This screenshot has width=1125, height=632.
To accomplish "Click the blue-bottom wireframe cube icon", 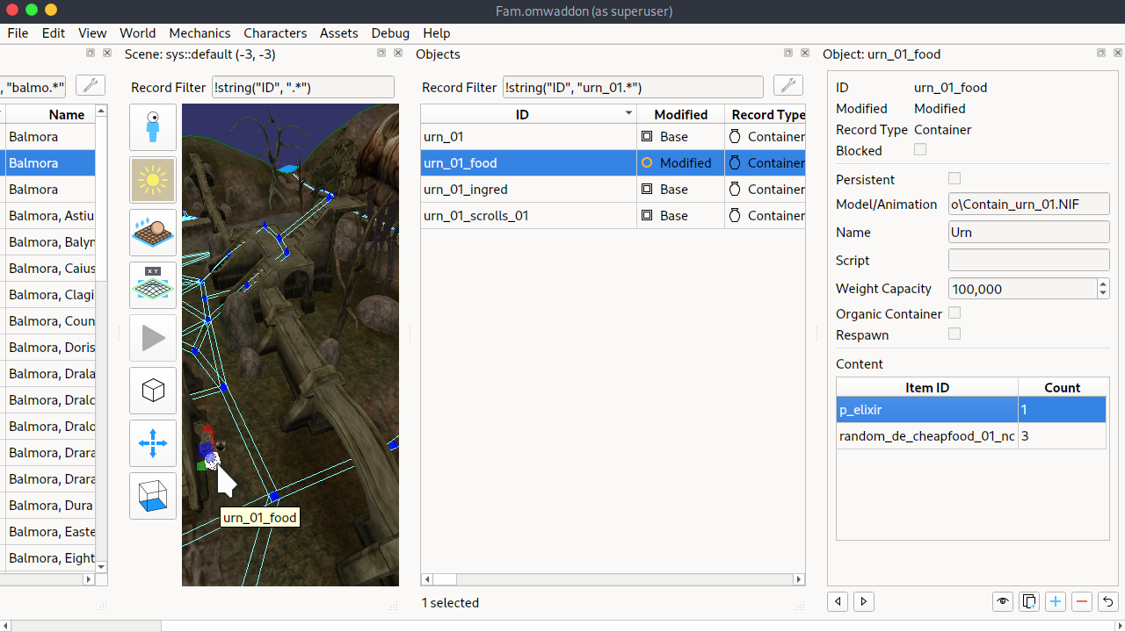I will (153, 496).
